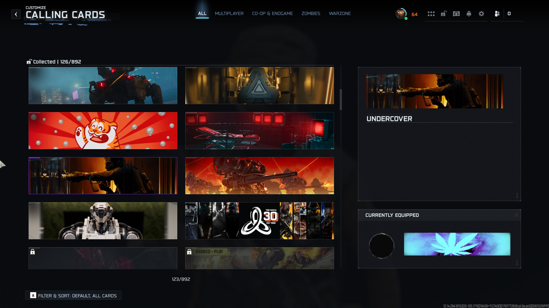This screenshot has width=549, height=308.
Task: Select the white robot bust calling card
Action: click(103, 221)
